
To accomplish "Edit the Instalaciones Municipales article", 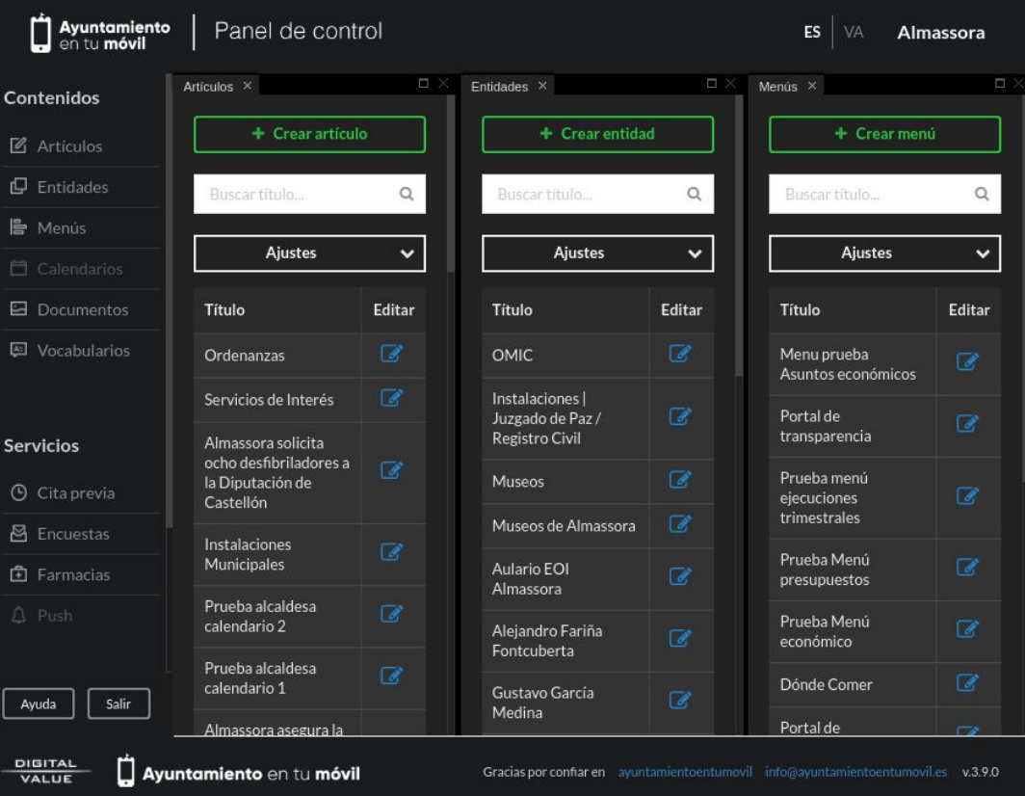I will (x=391, y=552).
